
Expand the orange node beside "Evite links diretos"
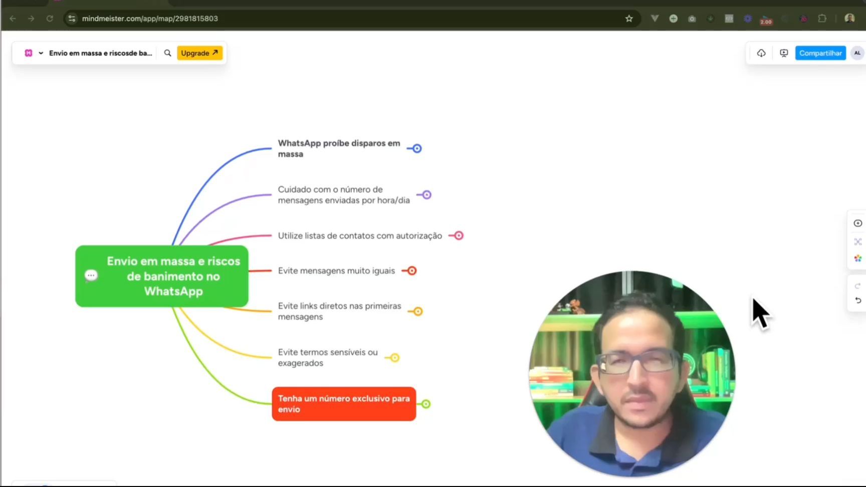418,311
